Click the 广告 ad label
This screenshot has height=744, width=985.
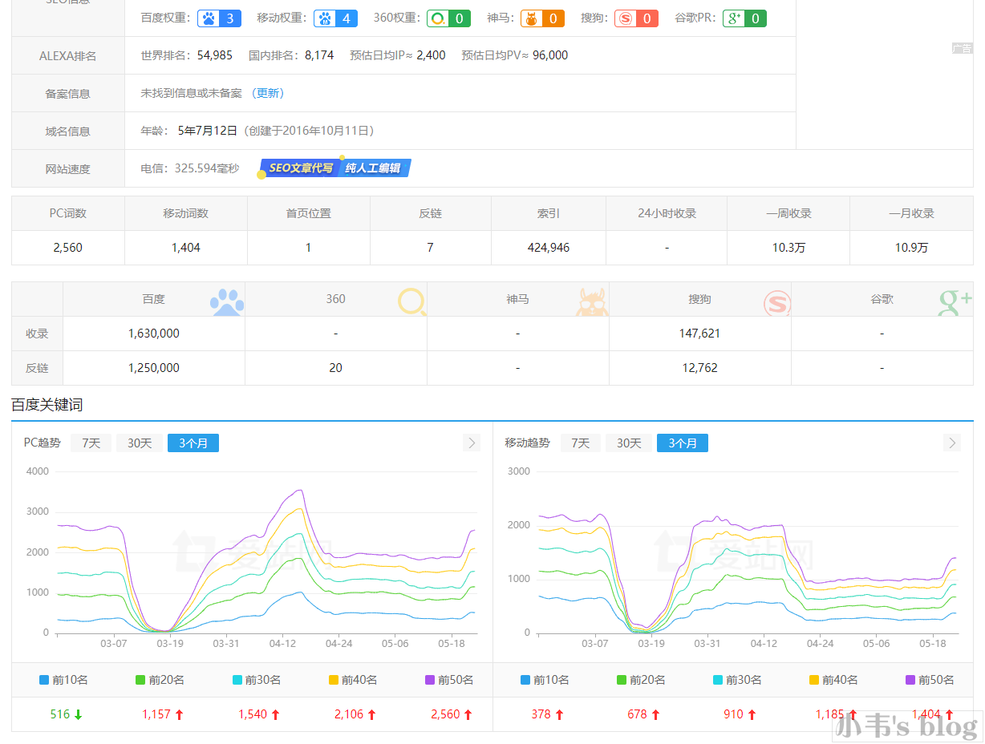coord(962,48)
